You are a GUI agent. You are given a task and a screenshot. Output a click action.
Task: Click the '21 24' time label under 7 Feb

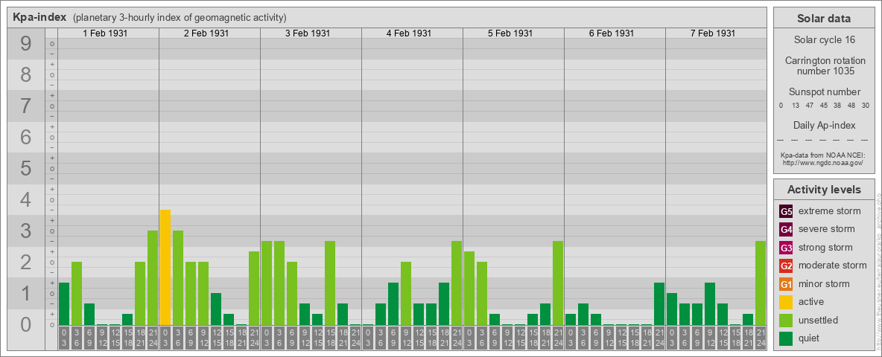pos(760,338)
